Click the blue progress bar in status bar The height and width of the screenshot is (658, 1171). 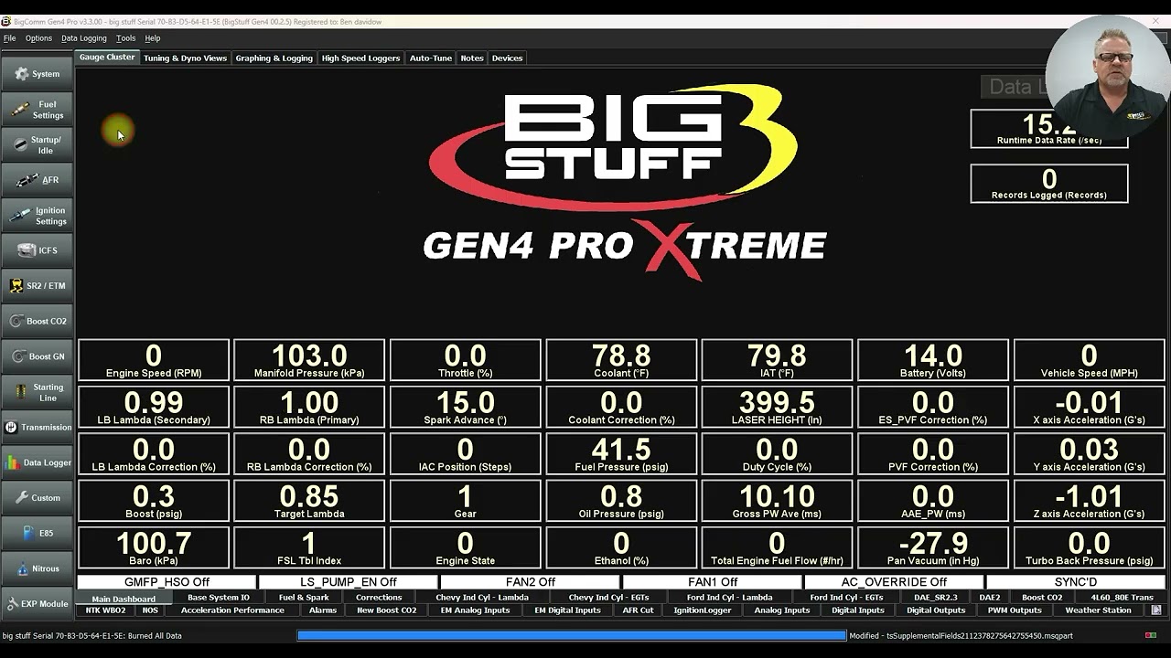pos(572,635)
